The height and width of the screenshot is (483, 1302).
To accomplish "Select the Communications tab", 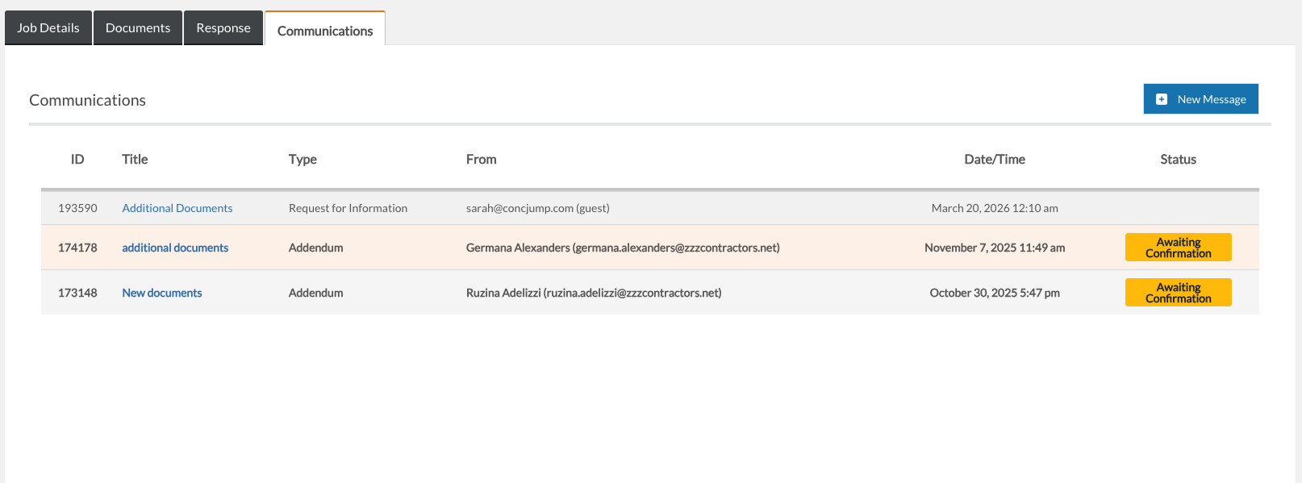I will tap(325, 31).
